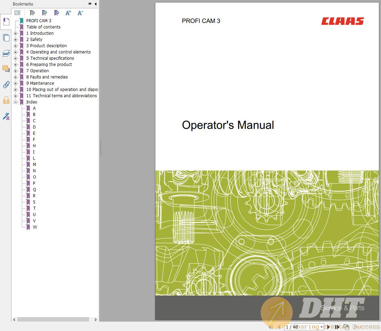
Task: Select the 'Table of contents' bookmark
Action: click(43, 27)
